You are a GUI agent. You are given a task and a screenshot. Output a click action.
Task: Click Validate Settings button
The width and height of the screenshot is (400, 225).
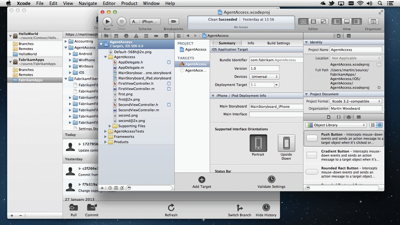tap(271, 182)
